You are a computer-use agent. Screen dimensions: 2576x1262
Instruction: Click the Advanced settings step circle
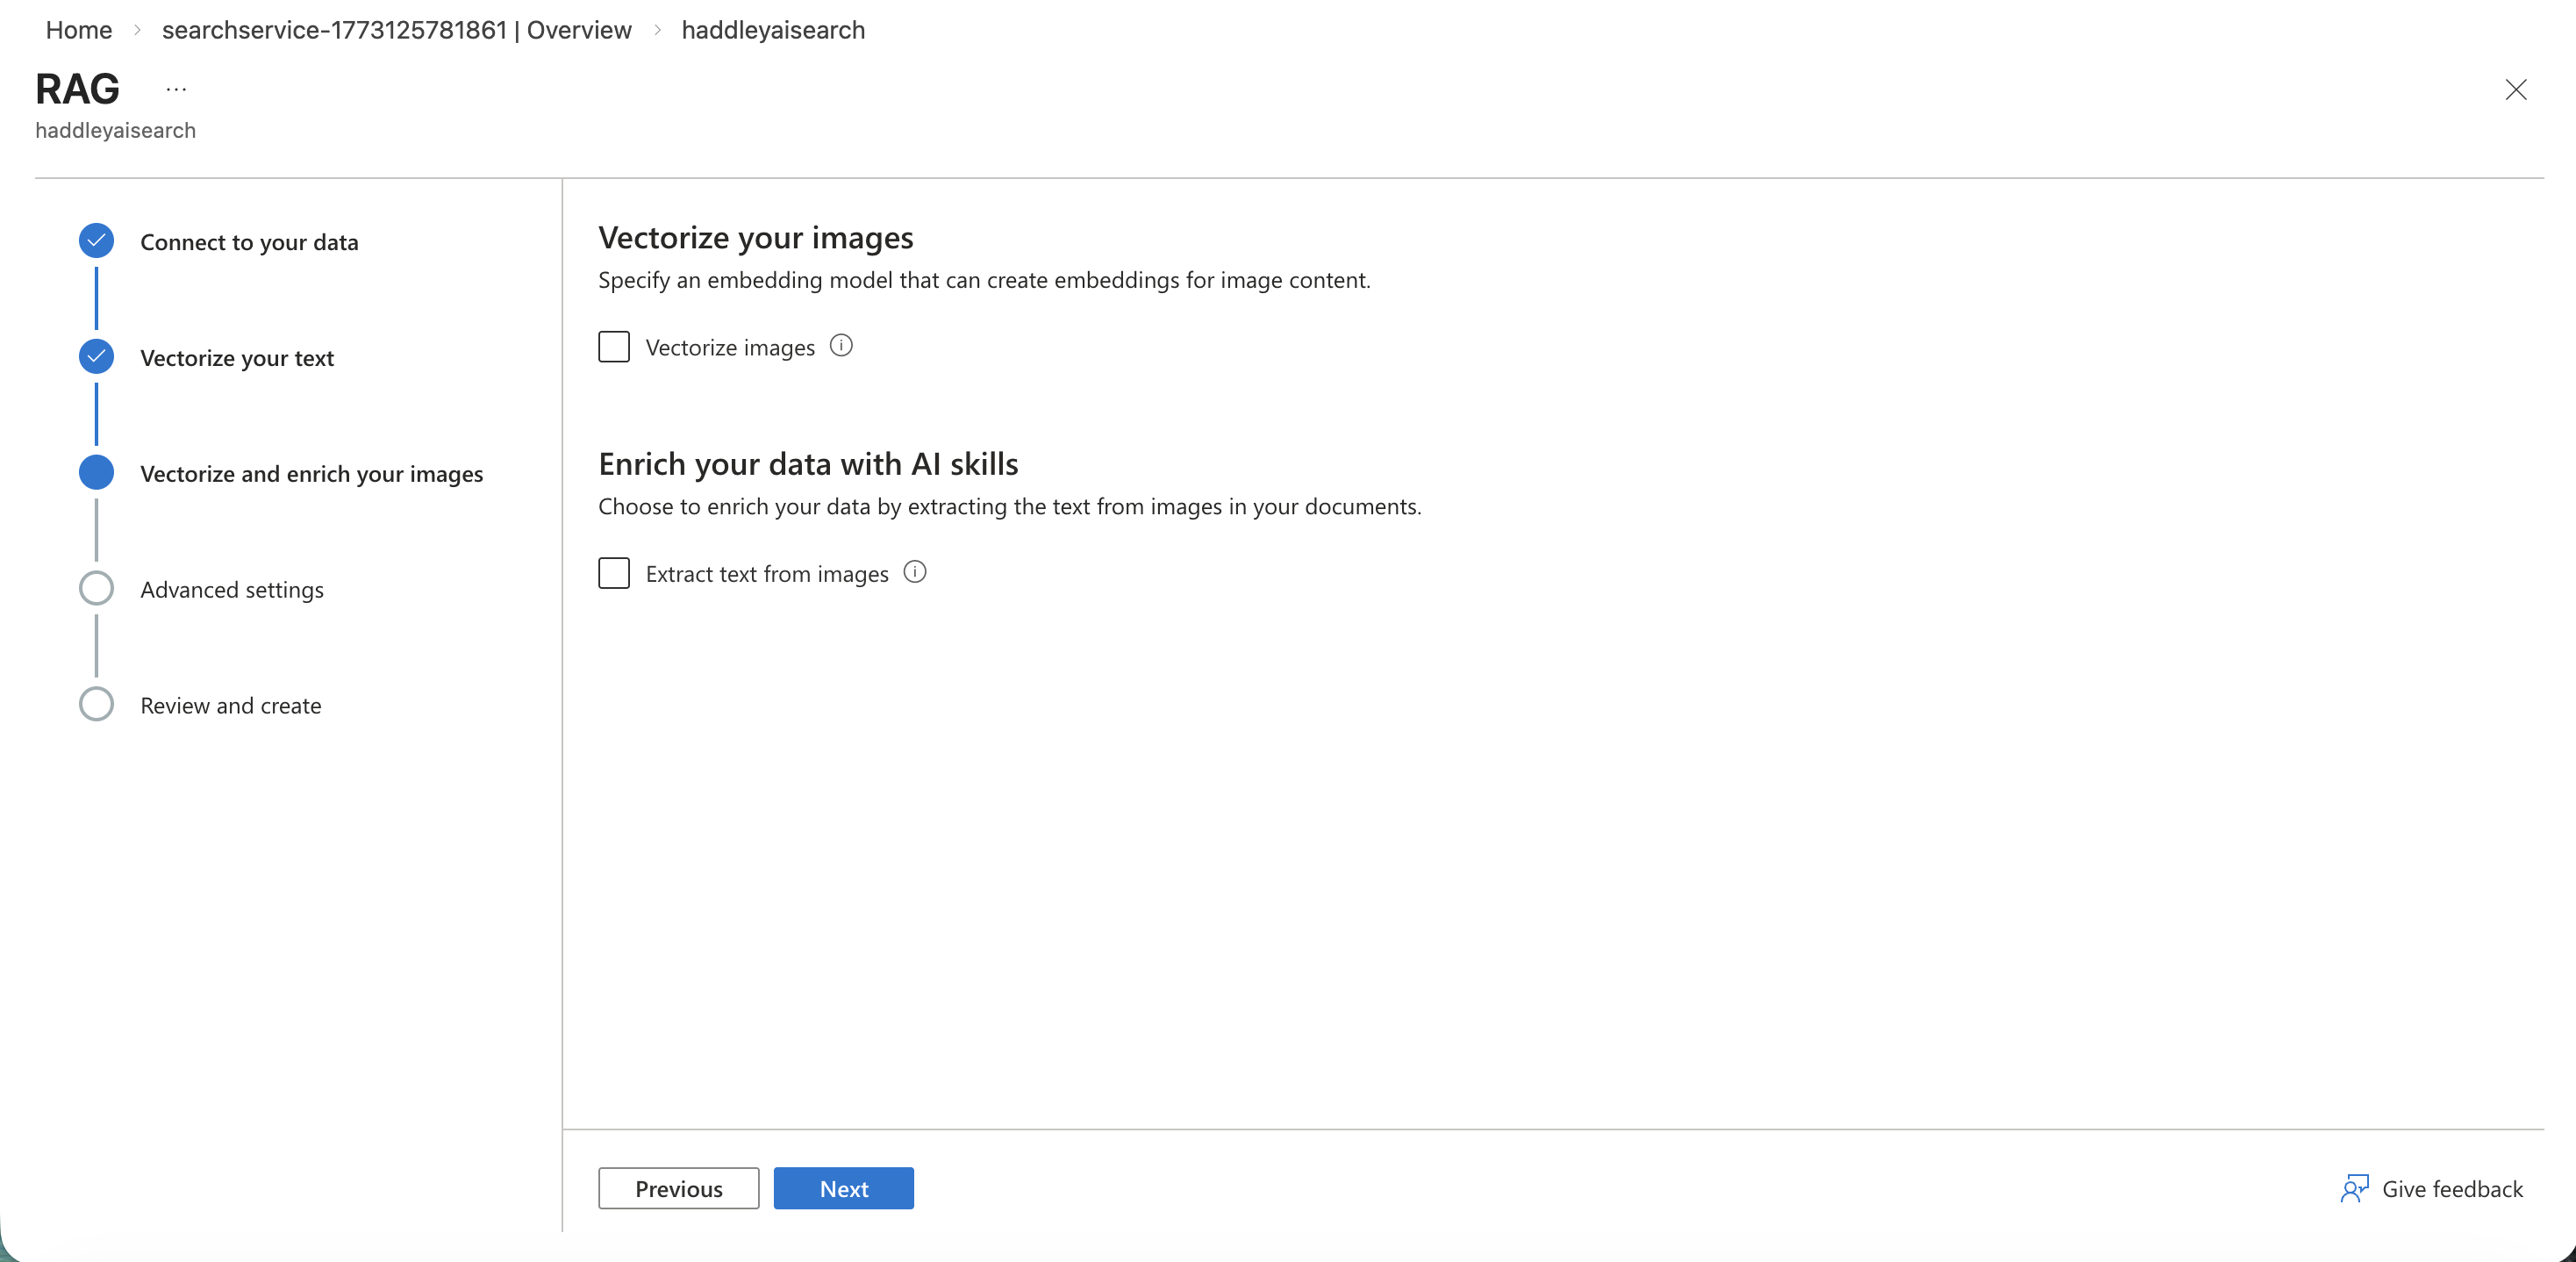click(95, 588)
